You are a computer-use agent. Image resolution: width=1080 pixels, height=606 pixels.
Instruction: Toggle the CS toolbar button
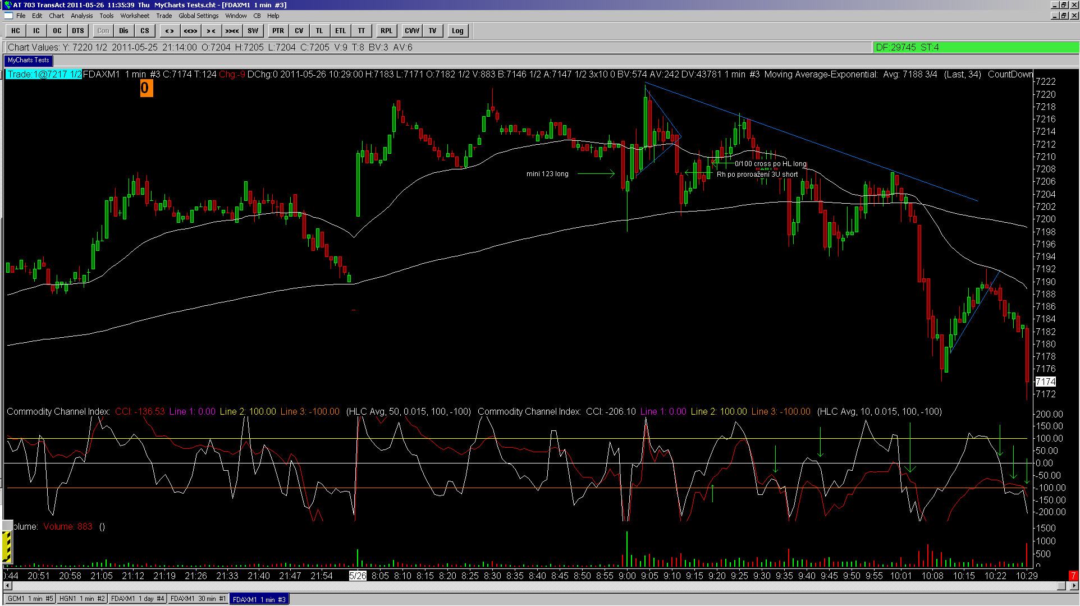pyautogui.click(x=145, y=31)
